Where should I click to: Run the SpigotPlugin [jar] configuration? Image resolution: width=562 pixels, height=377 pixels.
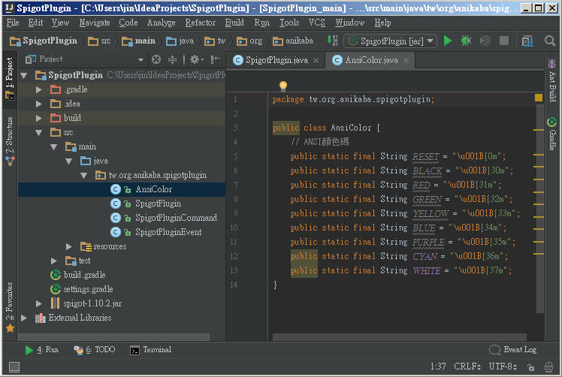[x=447, y=41]
